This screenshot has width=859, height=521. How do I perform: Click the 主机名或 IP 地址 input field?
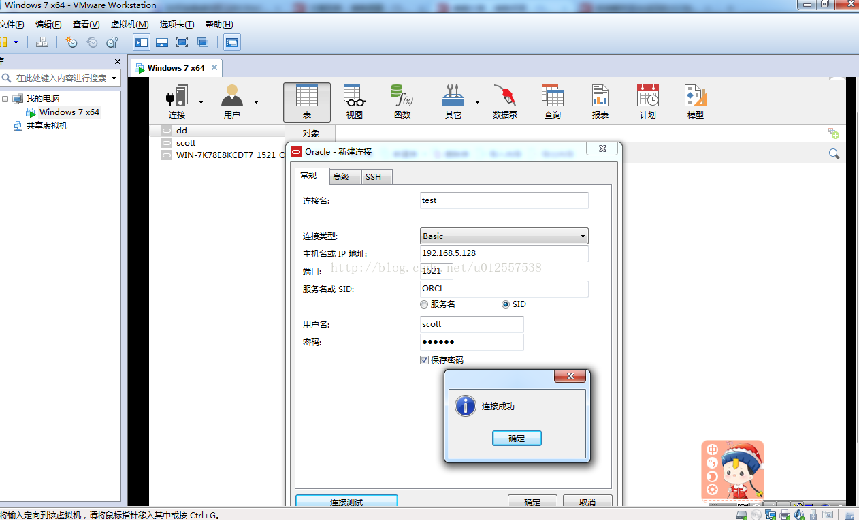tap(504, 253)
